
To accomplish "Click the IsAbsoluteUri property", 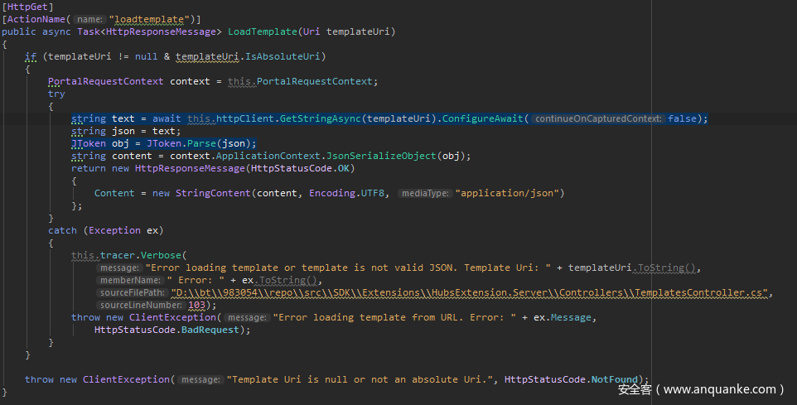I will tap(283, 56).
